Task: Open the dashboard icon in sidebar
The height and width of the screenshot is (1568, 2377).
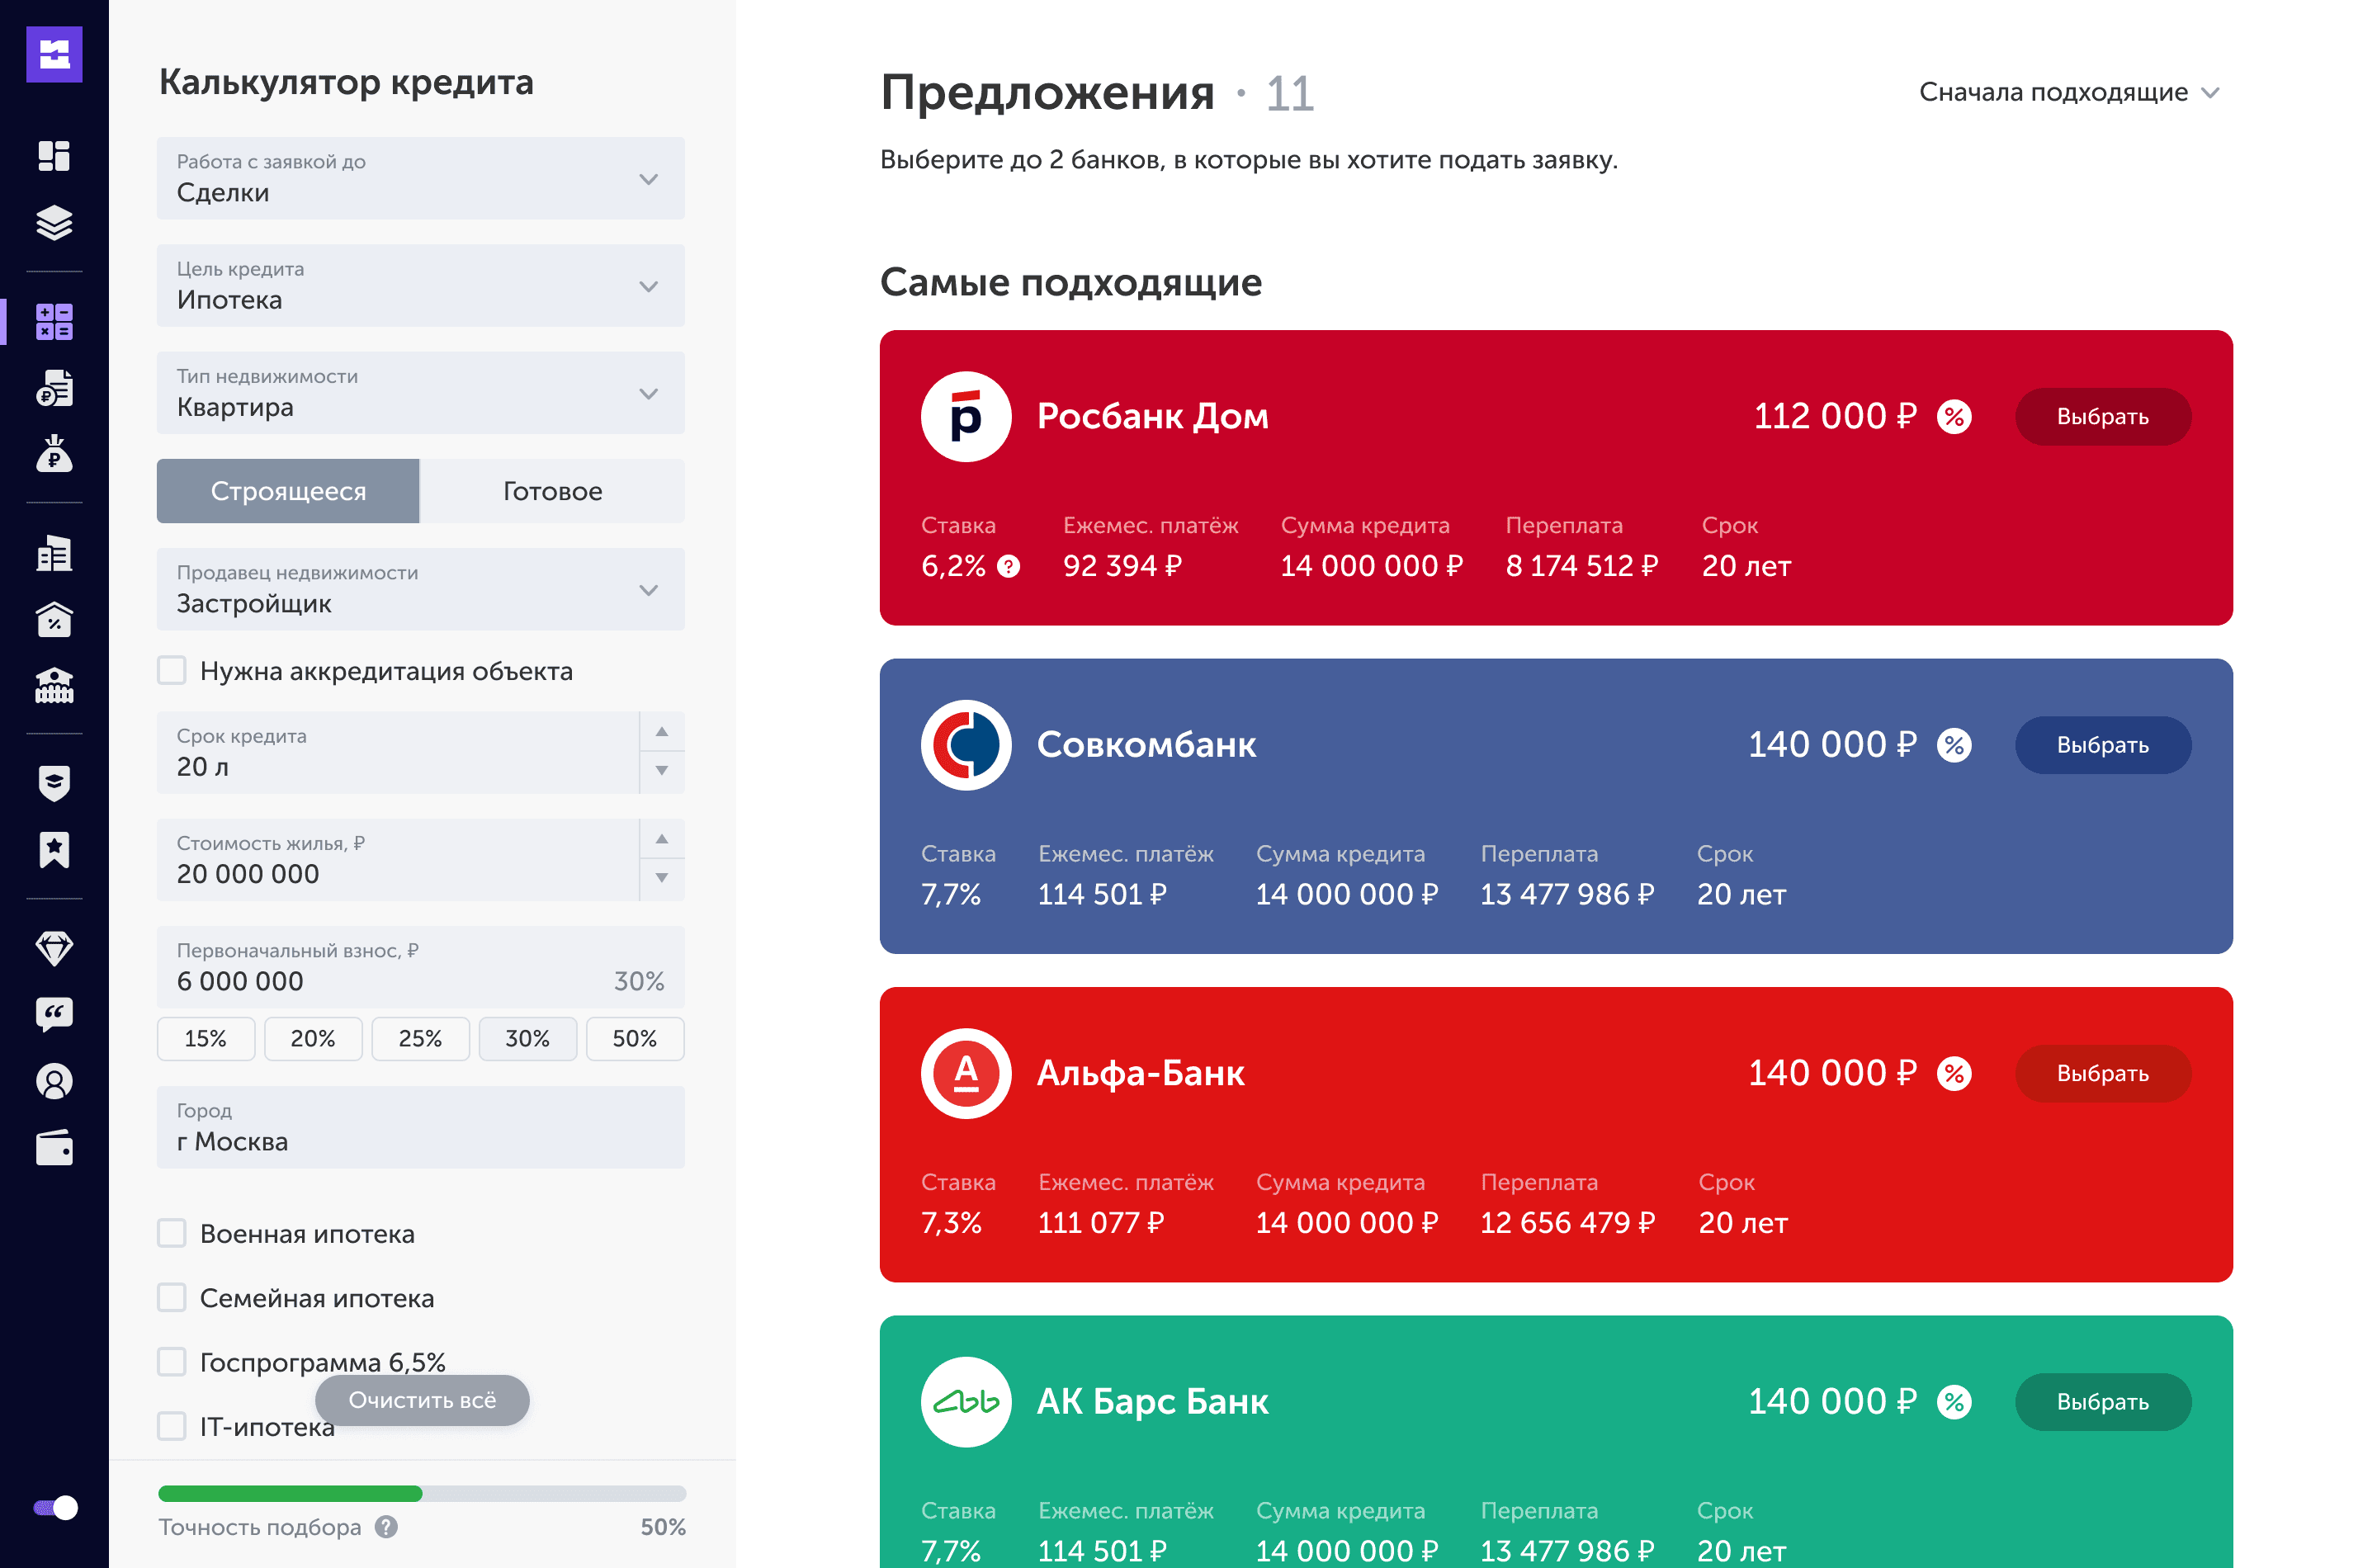Action: (x=54, y=156)
